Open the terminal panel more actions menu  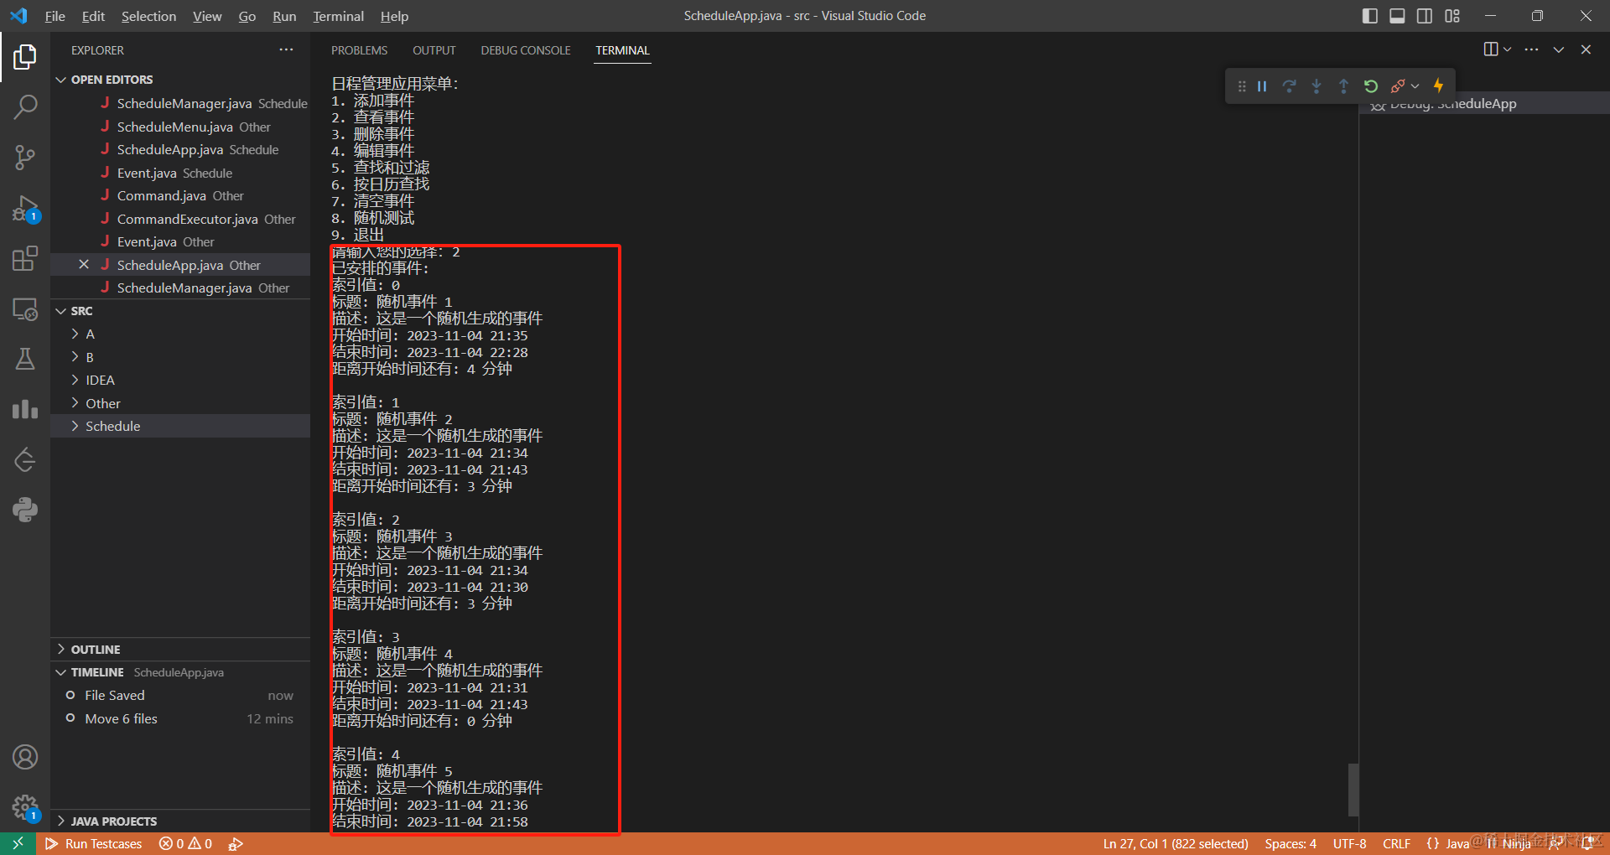1531,49
